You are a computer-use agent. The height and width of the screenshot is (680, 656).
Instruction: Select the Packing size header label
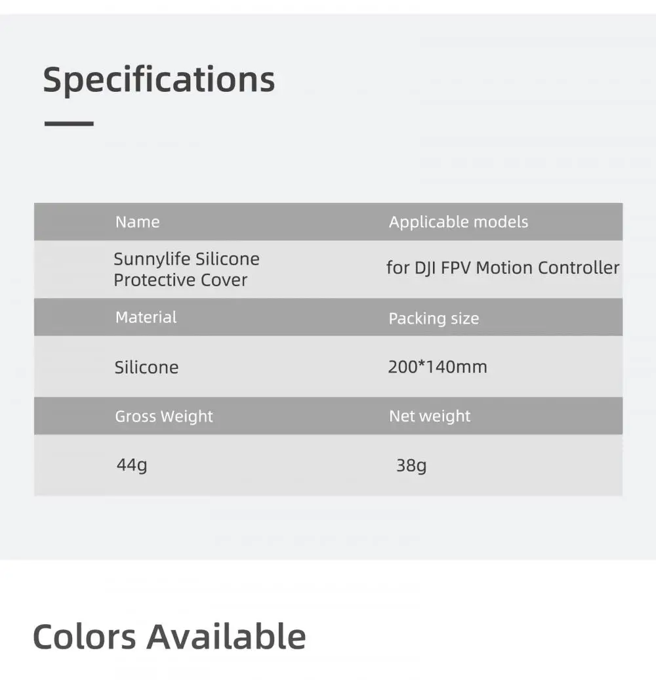click(434, 318)
